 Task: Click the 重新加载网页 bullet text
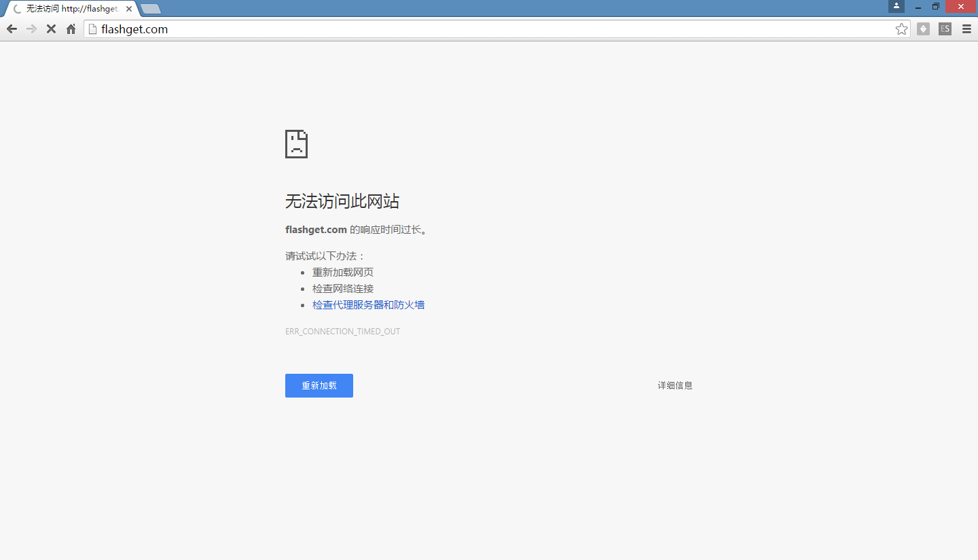tap(343, 273)
